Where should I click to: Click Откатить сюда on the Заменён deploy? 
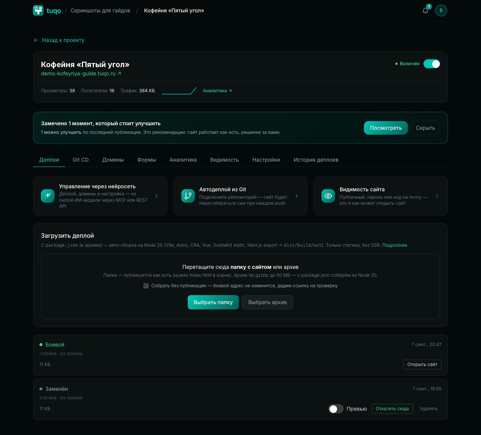[392, 409]
